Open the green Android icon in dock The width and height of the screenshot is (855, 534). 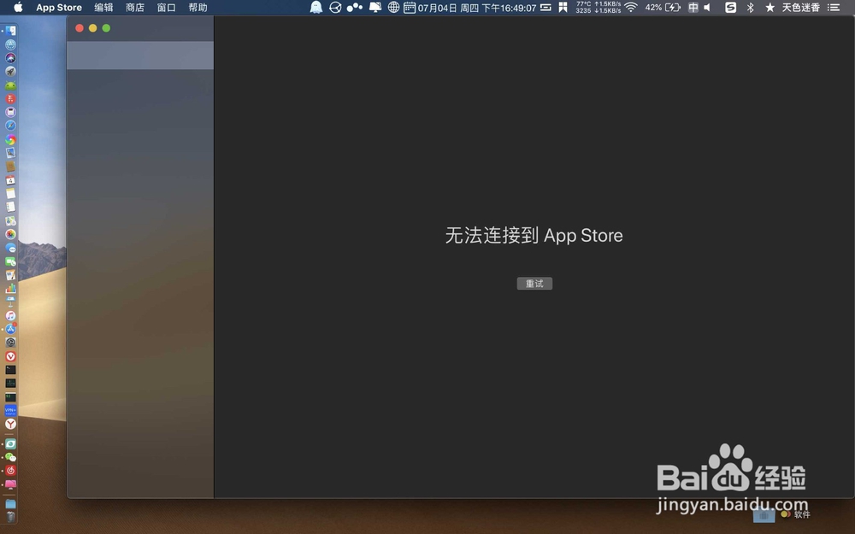pyautogui.click(x=10, y=85)
